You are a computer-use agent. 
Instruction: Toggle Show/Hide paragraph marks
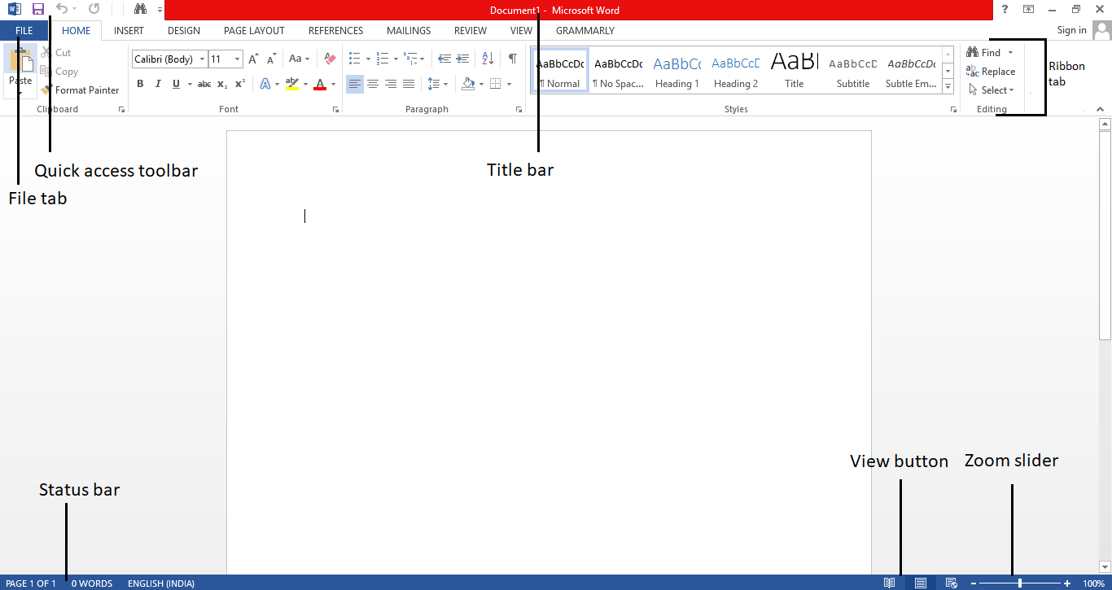point(512,59)
